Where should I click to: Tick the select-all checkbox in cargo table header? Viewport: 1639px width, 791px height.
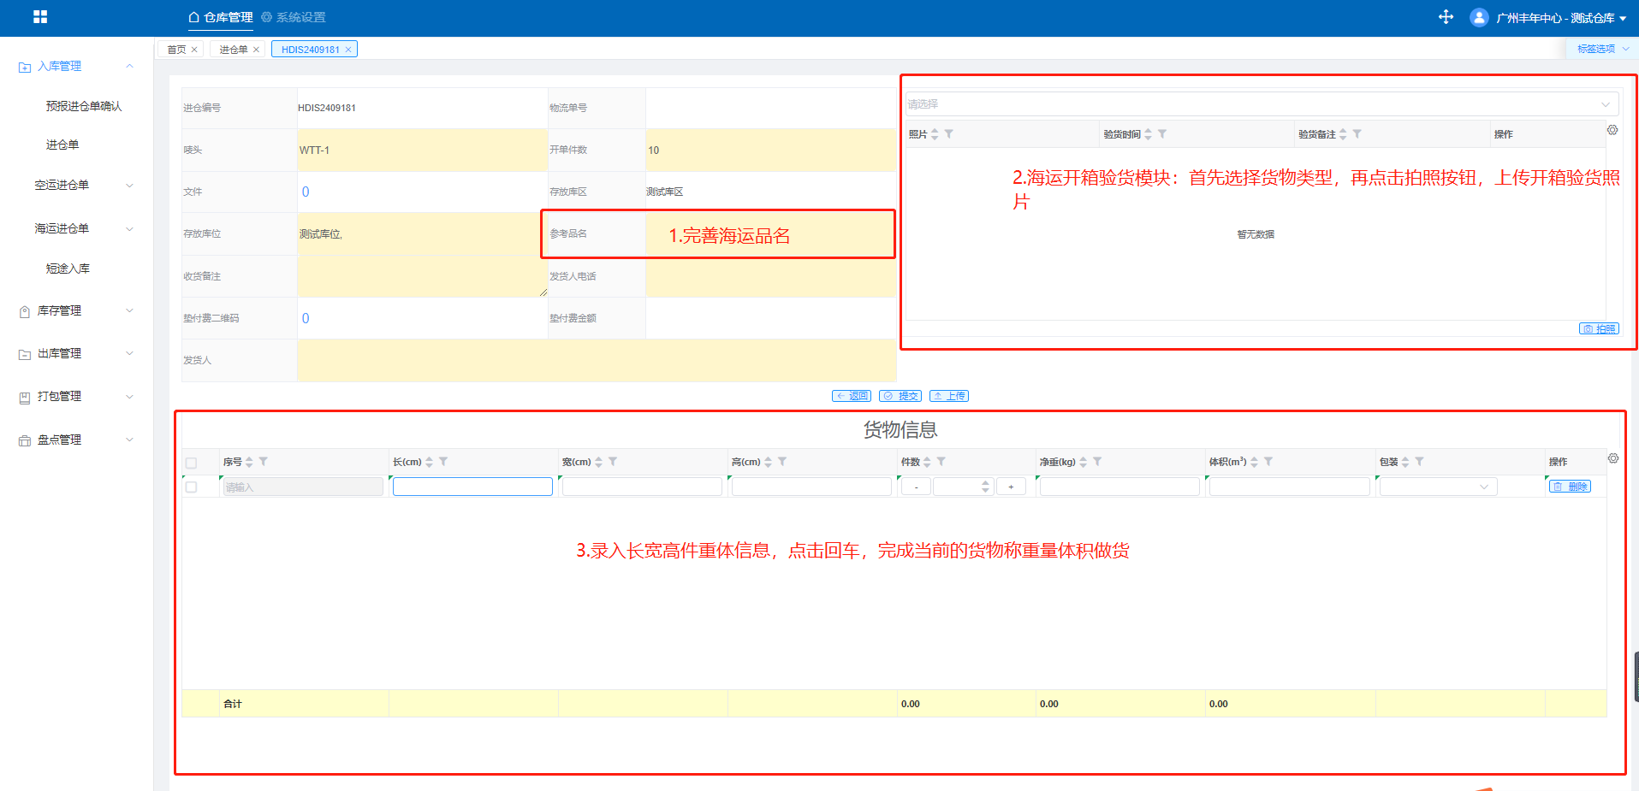tap(191, 463)
